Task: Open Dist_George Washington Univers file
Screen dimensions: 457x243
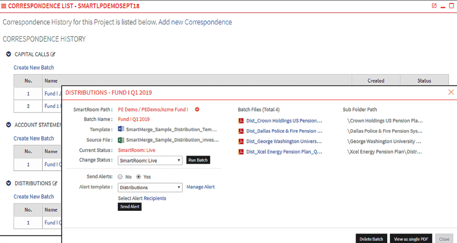Action: (x=284, y=142)
